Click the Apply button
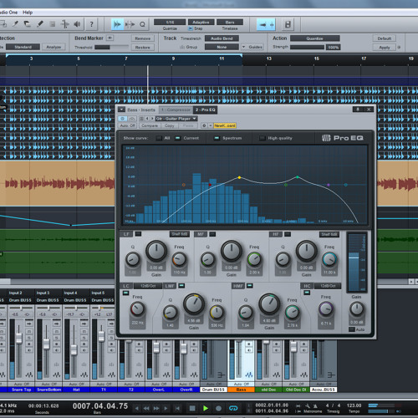Screen dimensions: 418x418 point(385,48)
